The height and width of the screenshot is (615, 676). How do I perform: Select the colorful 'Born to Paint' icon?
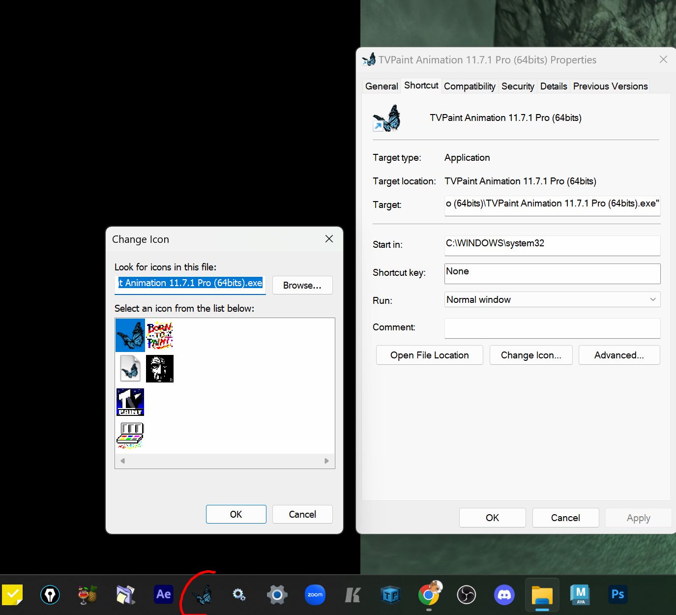[160, 335]
